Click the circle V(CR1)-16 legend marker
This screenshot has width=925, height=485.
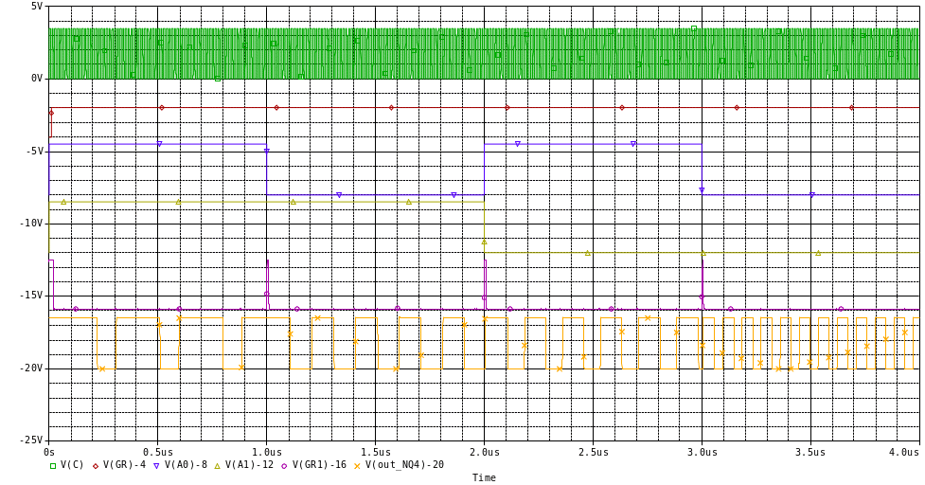point(283,465)
